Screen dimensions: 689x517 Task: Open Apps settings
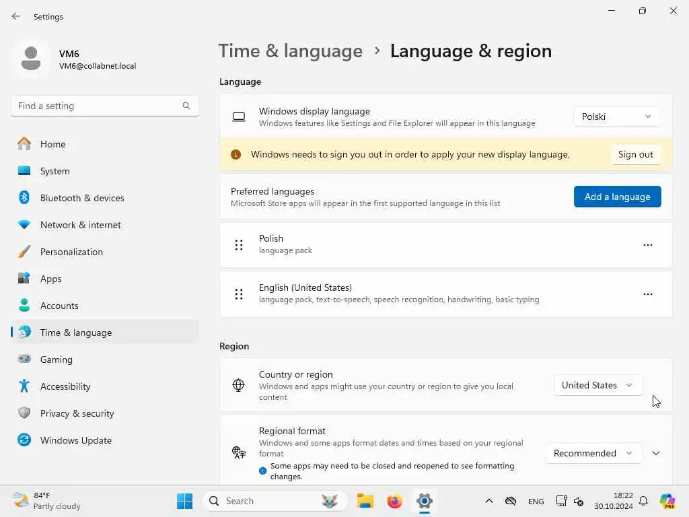tap(105, 279)
